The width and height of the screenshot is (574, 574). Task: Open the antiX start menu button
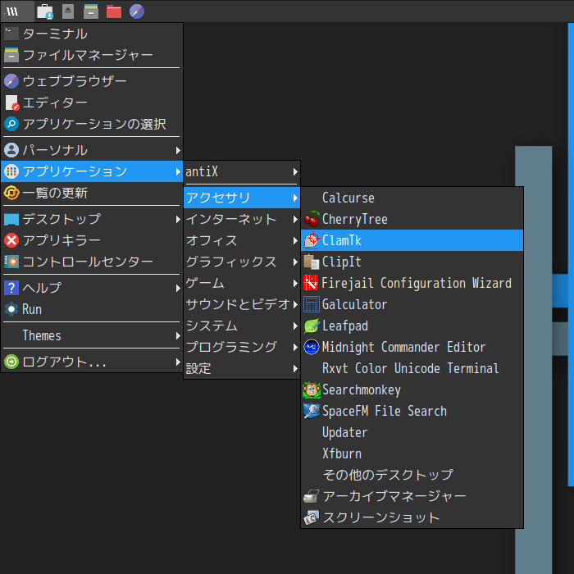(x=17, y=11)
